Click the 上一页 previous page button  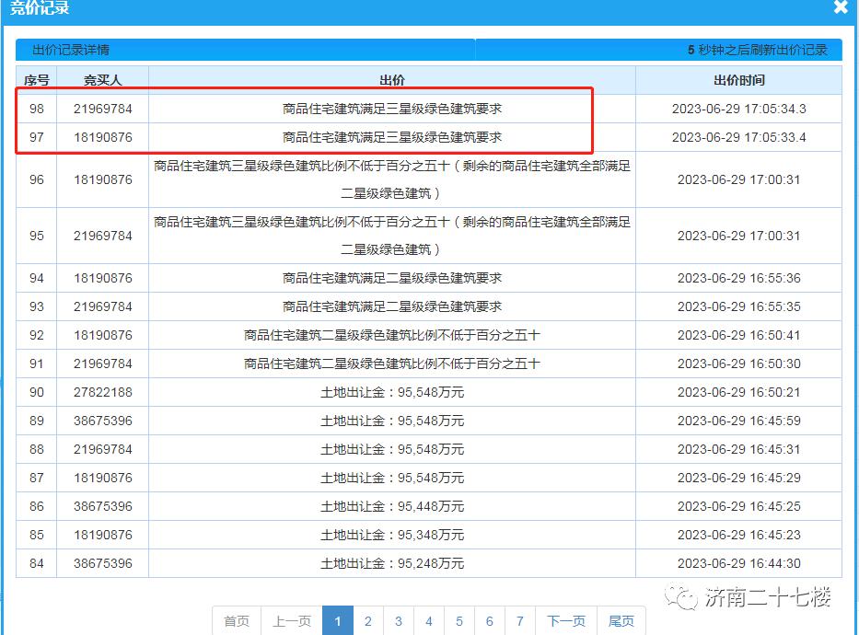291,621
